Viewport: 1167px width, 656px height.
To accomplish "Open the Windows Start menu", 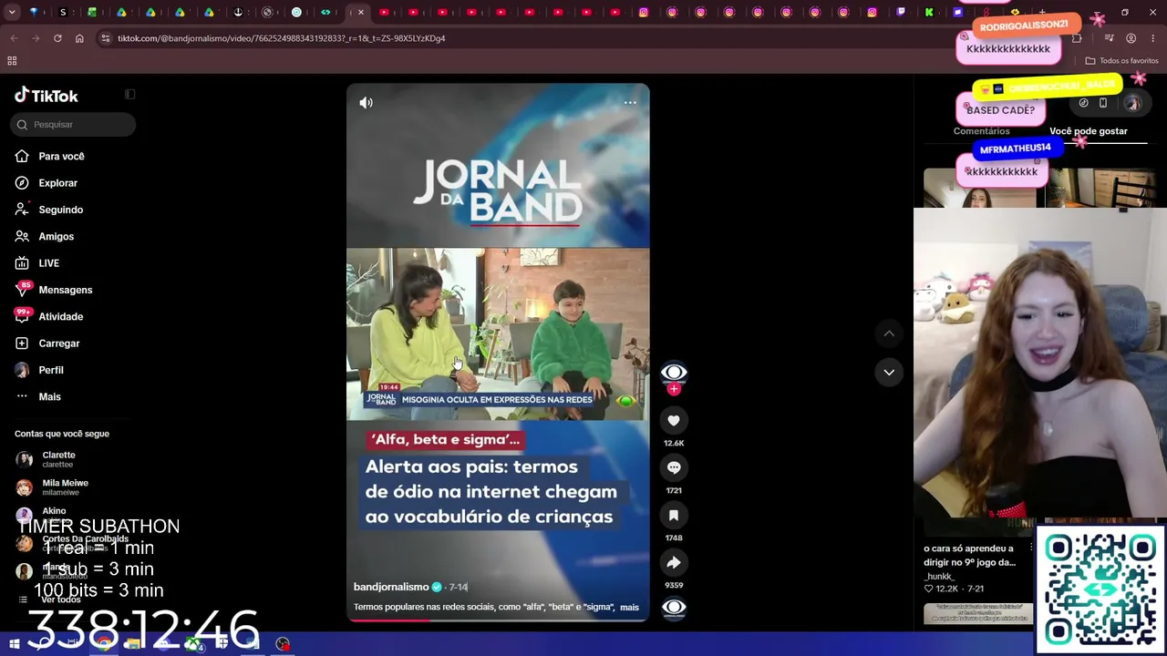I will pyautogui.click(x=14, y=644).
